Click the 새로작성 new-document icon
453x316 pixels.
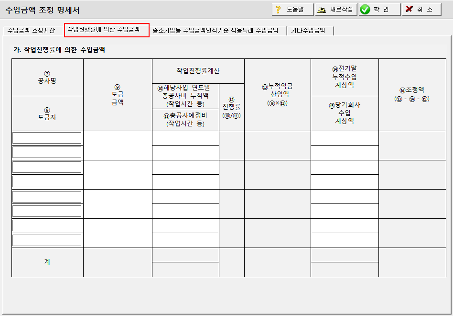click(x=322, y=10)
